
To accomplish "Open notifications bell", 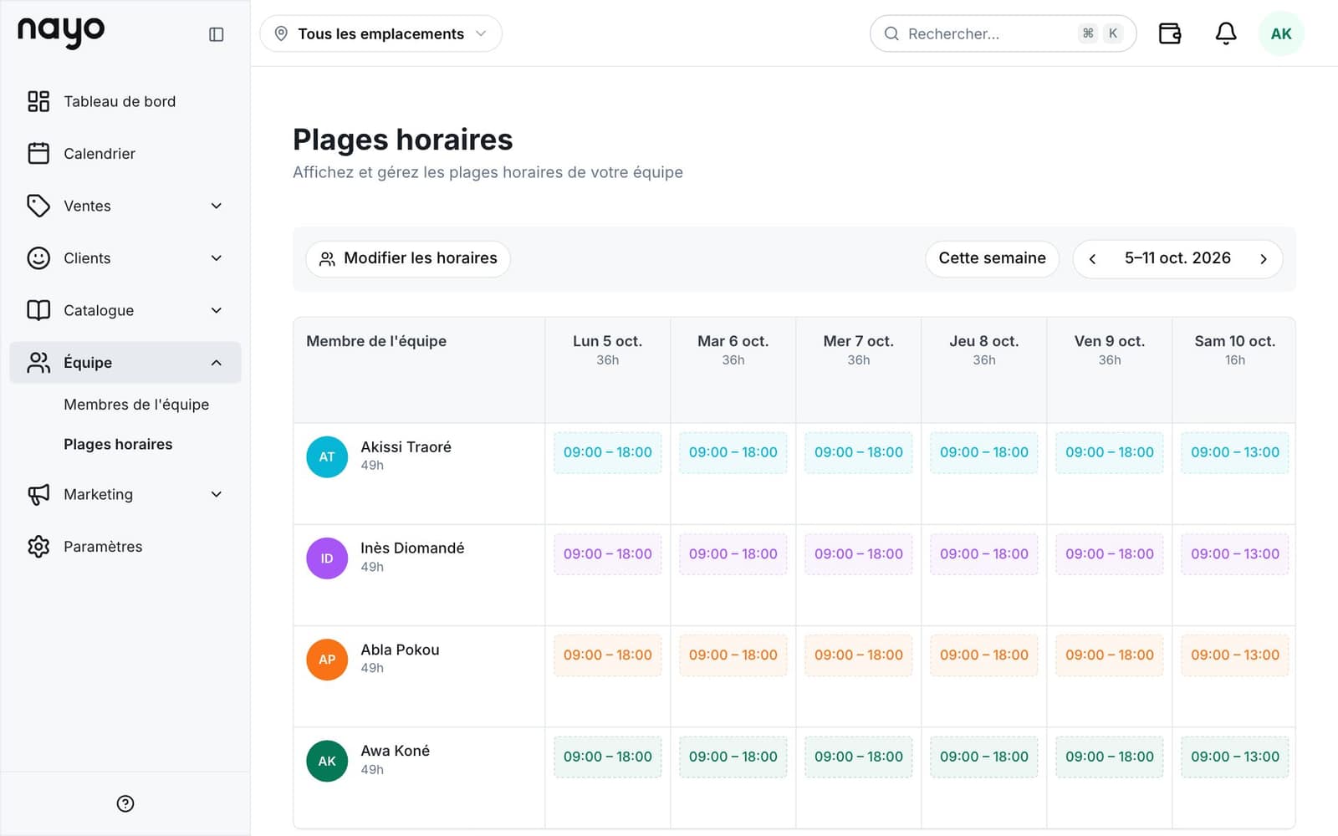I will (1225, 33).
